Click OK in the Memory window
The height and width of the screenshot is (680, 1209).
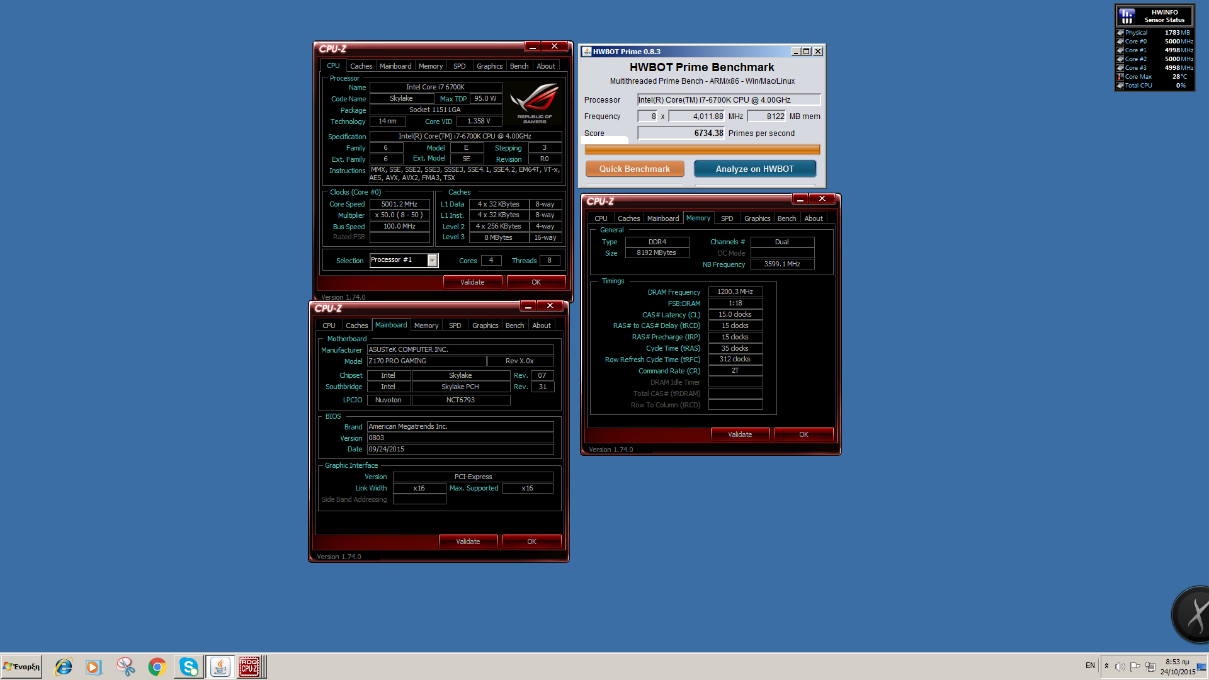click(803, 434)
